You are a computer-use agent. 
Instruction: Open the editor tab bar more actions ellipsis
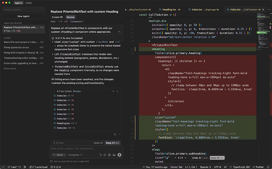coord(269,10)
